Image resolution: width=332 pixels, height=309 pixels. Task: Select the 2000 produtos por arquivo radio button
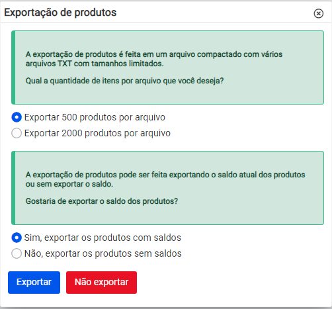(17, 133)
